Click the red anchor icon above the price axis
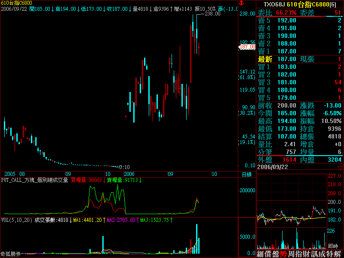This screenshot has height=258, width=344. (x=242, y=3)
